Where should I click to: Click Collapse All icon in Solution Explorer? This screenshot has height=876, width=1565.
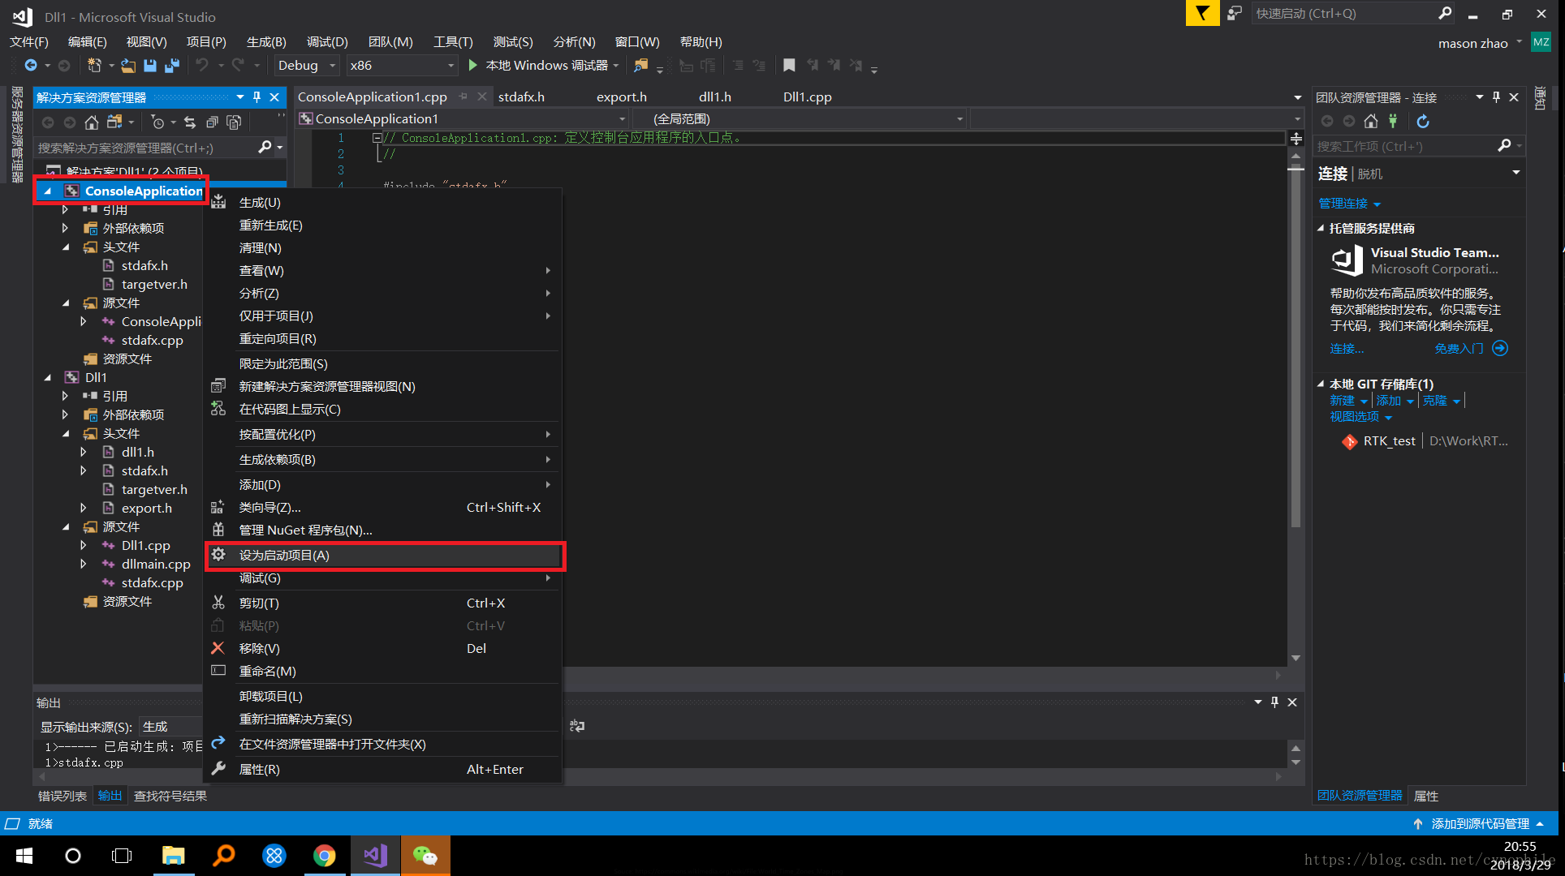[212, 122]
